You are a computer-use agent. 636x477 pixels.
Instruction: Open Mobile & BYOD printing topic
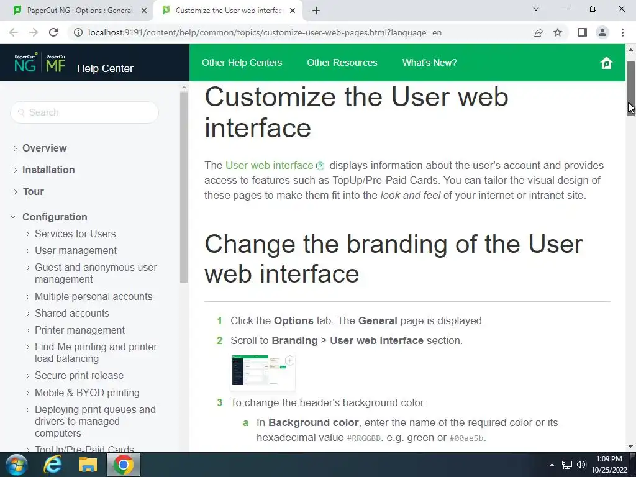click(87, 393)
